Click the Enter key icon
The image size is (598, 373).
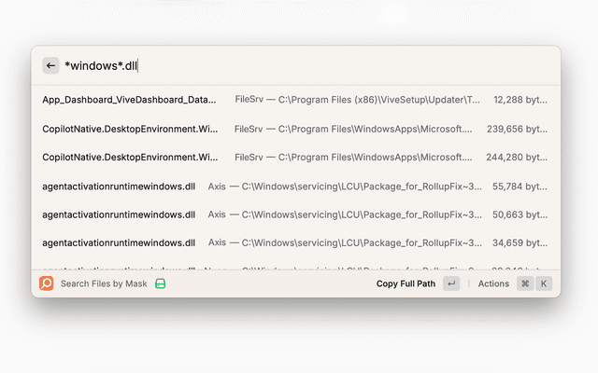click(451, 283)
